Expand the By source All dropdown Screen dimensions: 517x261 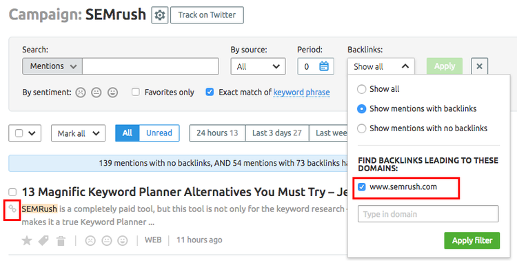pos(258,66)
